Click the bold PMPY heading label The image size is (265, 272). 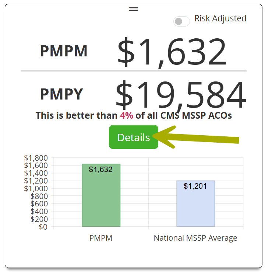tap(61, 94)
